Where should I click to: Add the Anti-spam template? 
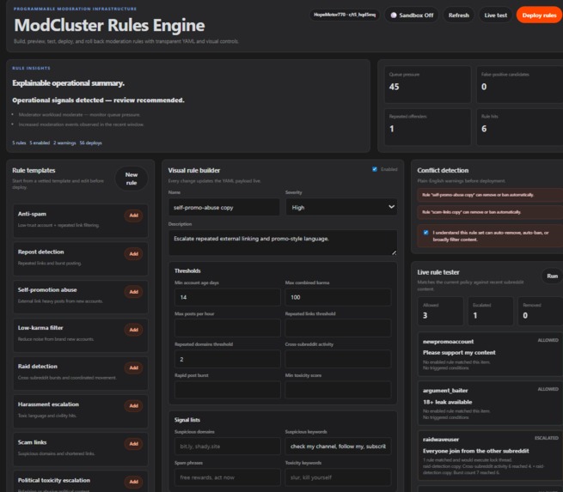point(133,216)
